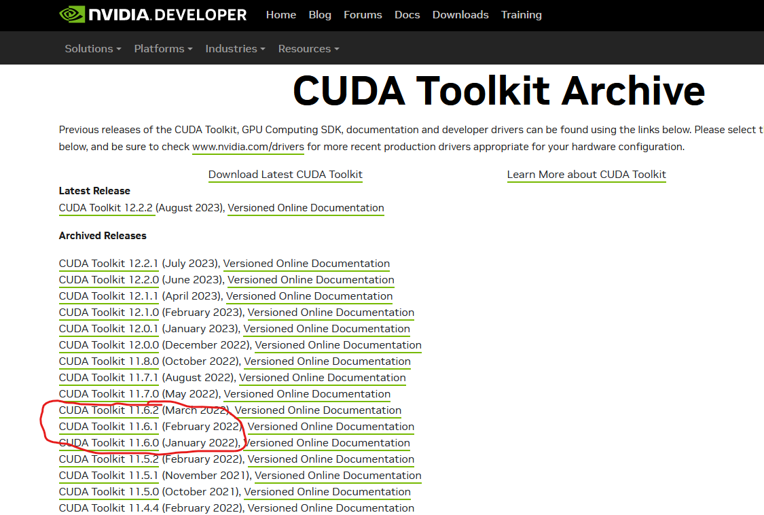Screen dimensions: 764x515
Task: Open Training in the top navigation
Action: tap(521, 15)
